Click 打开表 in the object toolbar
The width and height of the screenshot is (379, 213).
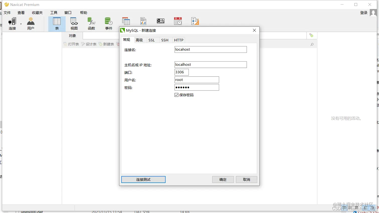coord(71,44)
